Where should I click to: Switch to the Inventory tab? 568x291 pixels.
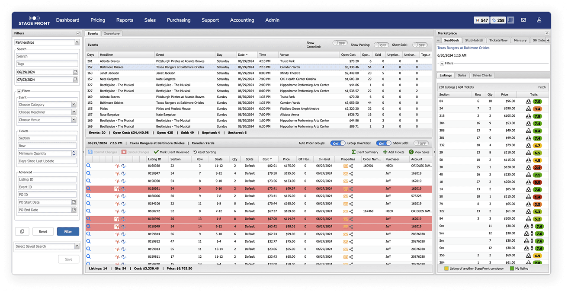(x=112, y=33)
